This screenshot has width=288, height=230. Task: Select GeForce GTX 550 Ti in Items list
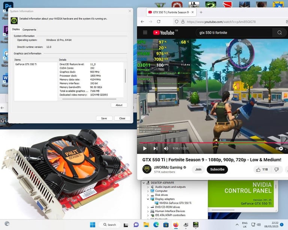click(x=26, y=64)
